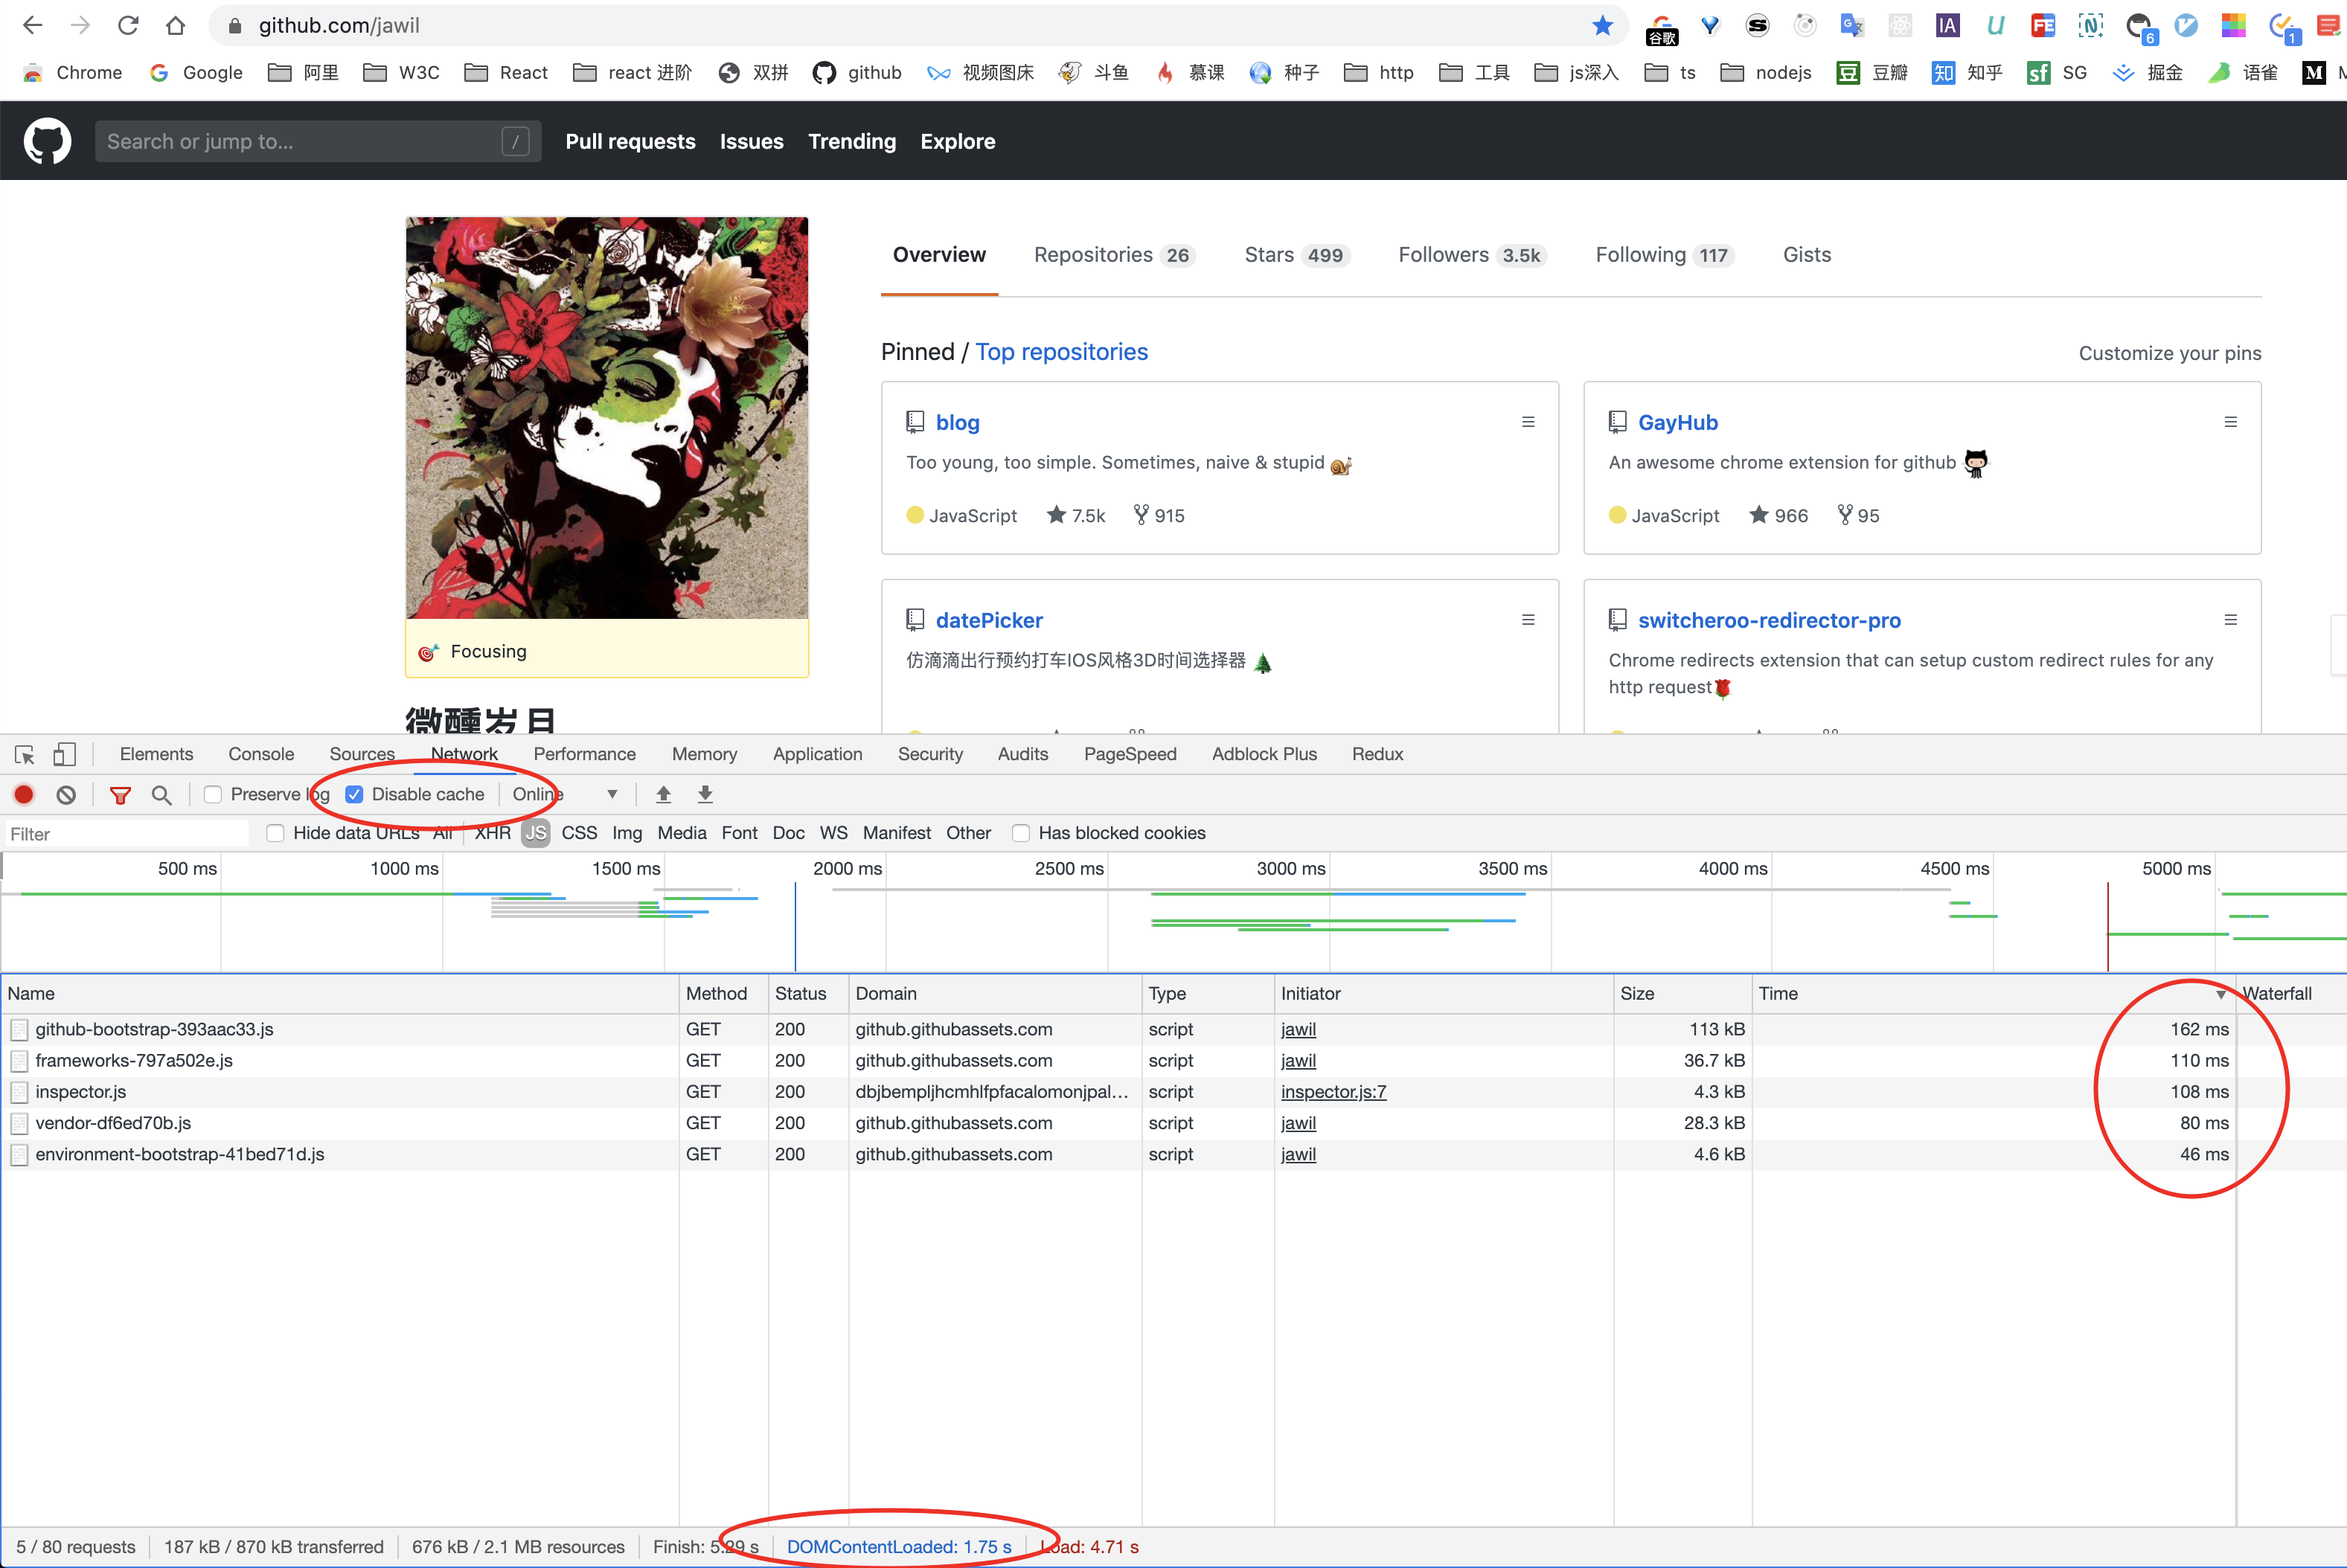Click the GitHub search or jump to field
The image size is (2347, 1568).
(318, 142)
